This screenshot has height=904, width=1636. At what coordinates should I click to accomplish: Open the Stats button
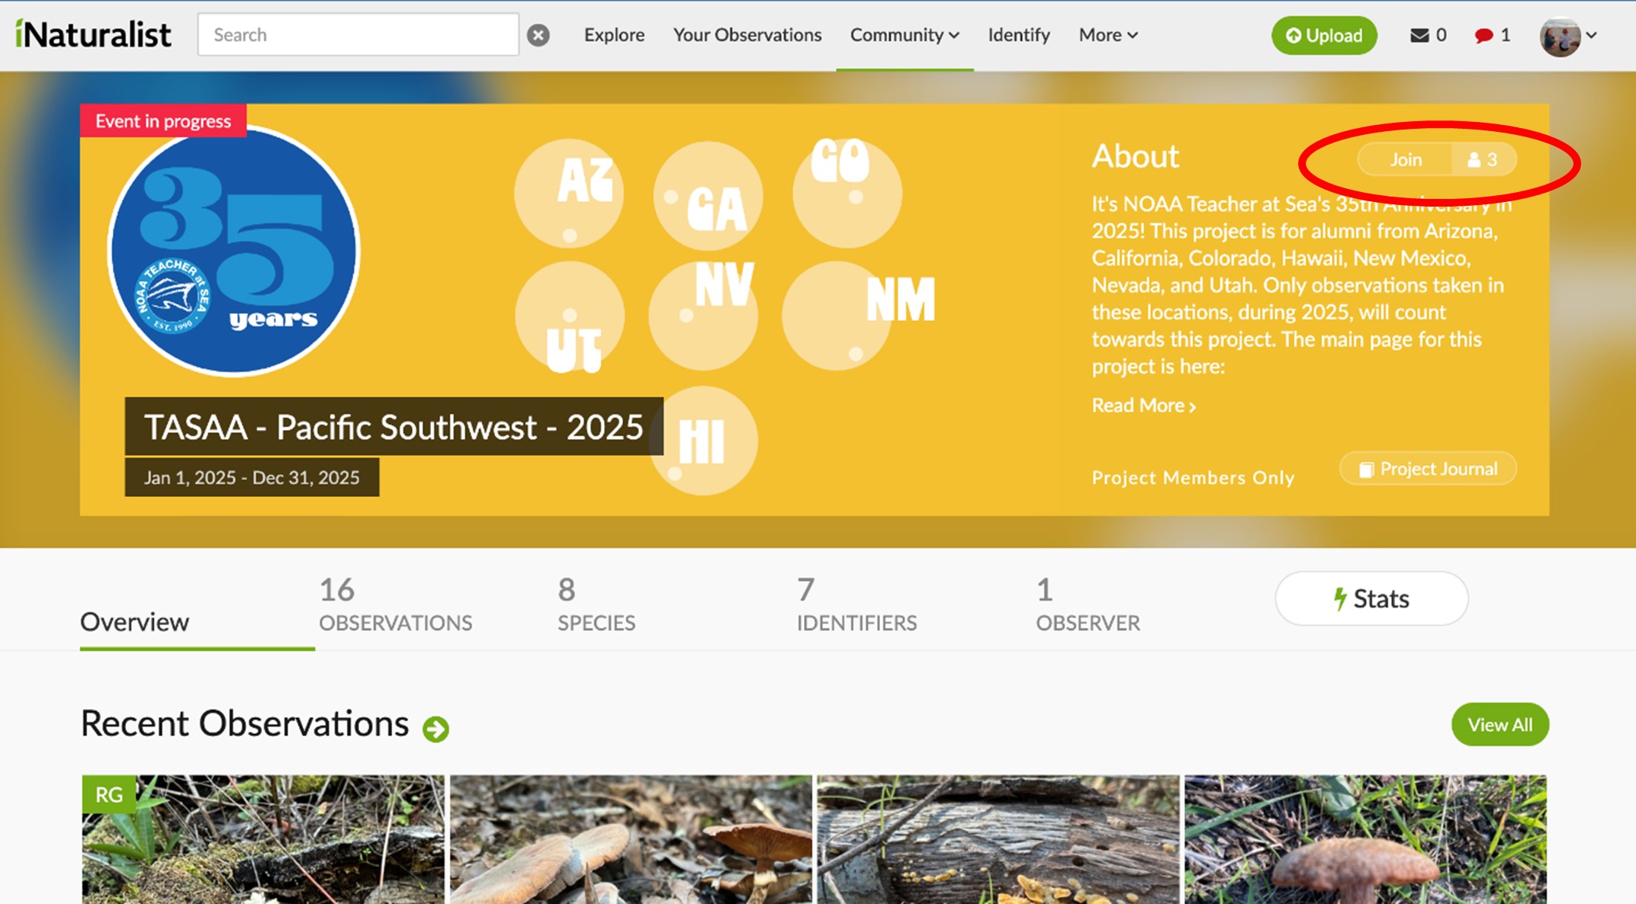1371,599
